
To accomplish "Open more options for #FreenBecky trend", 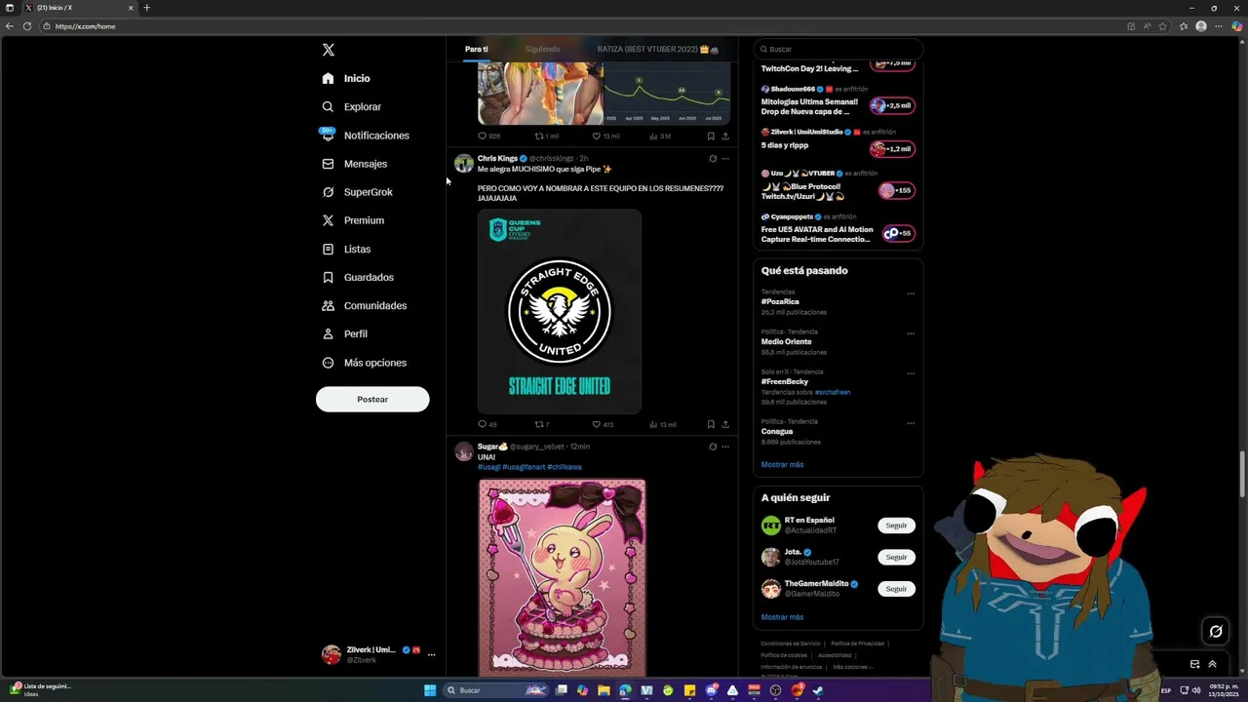I will (x=911, y=373).
